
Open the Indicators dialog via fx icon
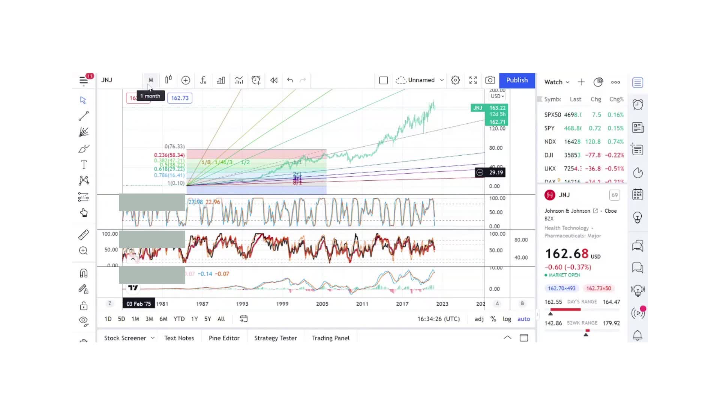click(x=203, y=80)
